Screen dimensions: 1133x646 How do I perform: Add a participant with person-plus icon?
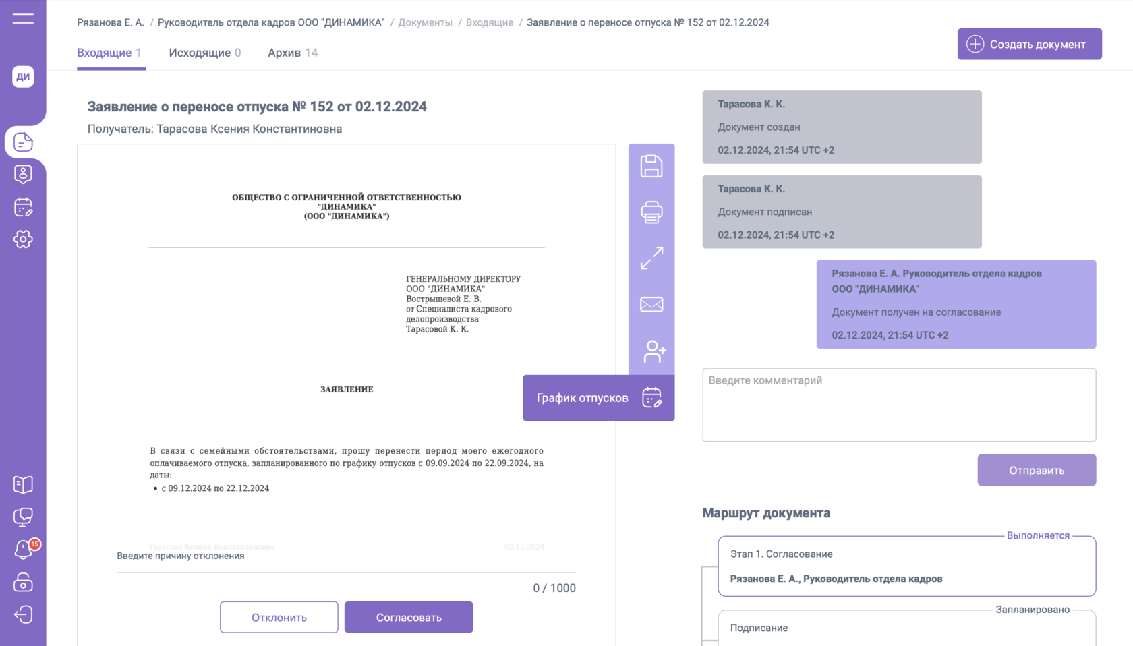(x=653, y=351)
